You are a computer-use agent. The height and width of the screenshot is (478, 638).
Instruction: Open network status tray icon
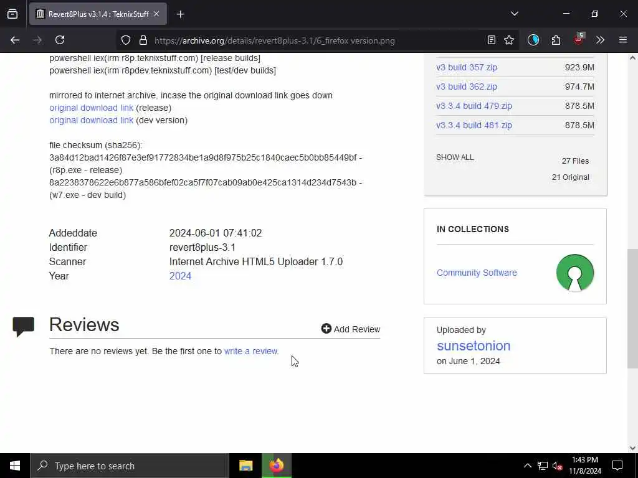pos(543,466)
